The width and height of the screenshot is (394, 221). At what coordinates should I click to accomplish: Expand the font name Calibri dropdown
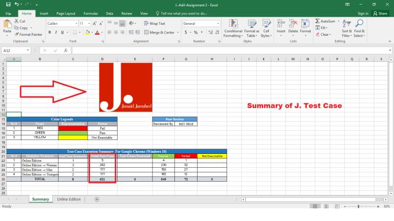(x=76, y=24)
